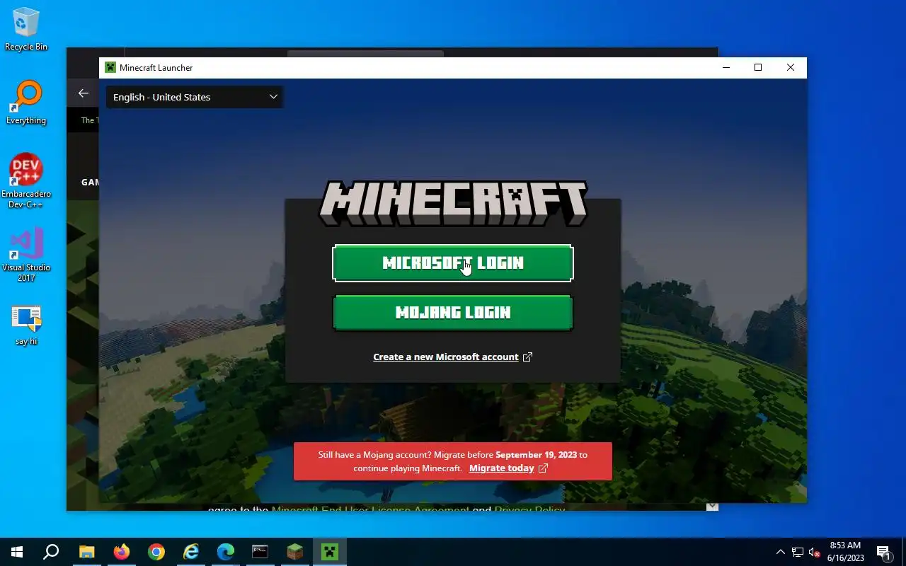Select the say hi desktop icon

tap(26, 325)
